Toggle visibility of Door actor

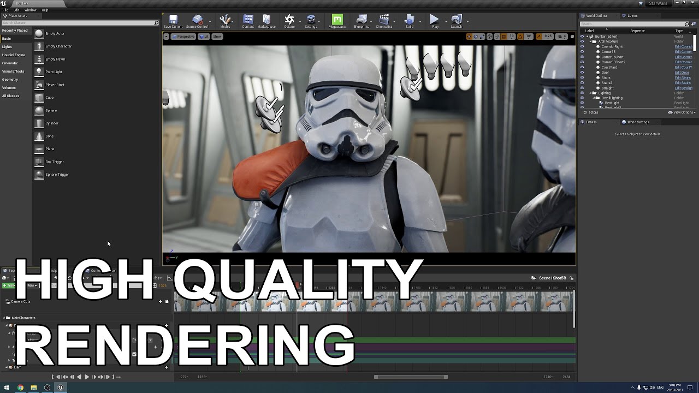582,73
